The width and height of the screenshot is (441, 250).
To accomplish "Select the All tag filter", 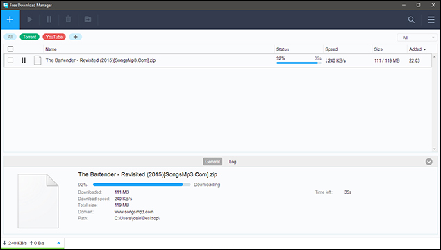I will pyautogui.click(x=10, y=37).
